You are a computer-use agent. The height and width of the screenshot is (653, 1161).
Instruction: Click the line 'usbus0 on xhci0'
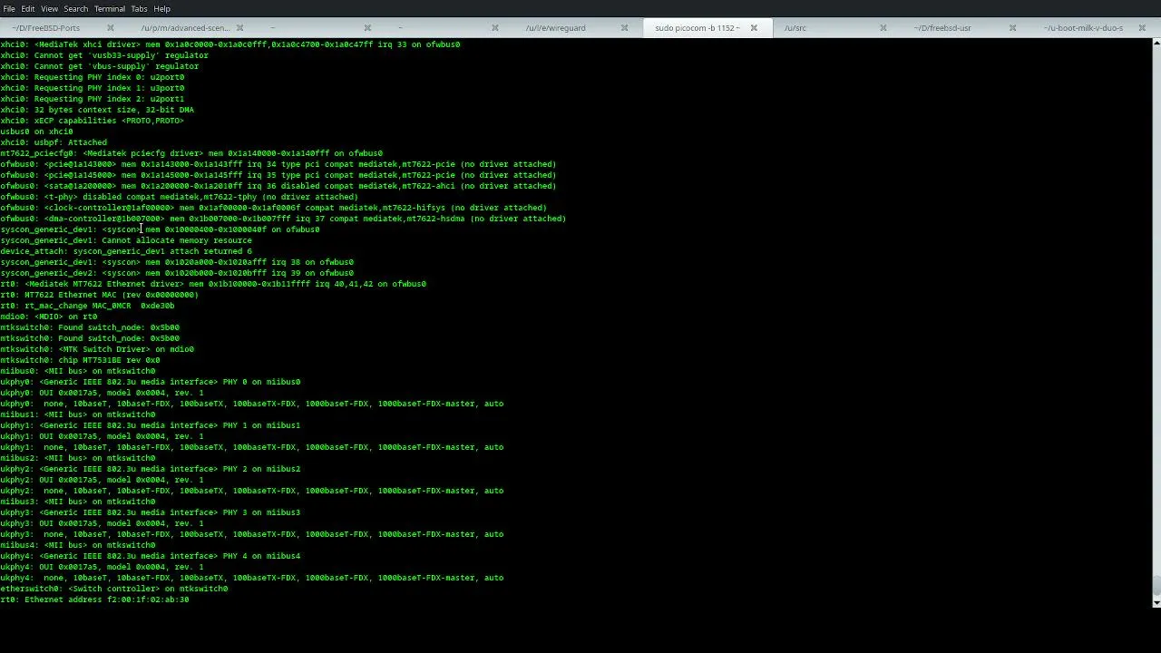click(36, 132)
